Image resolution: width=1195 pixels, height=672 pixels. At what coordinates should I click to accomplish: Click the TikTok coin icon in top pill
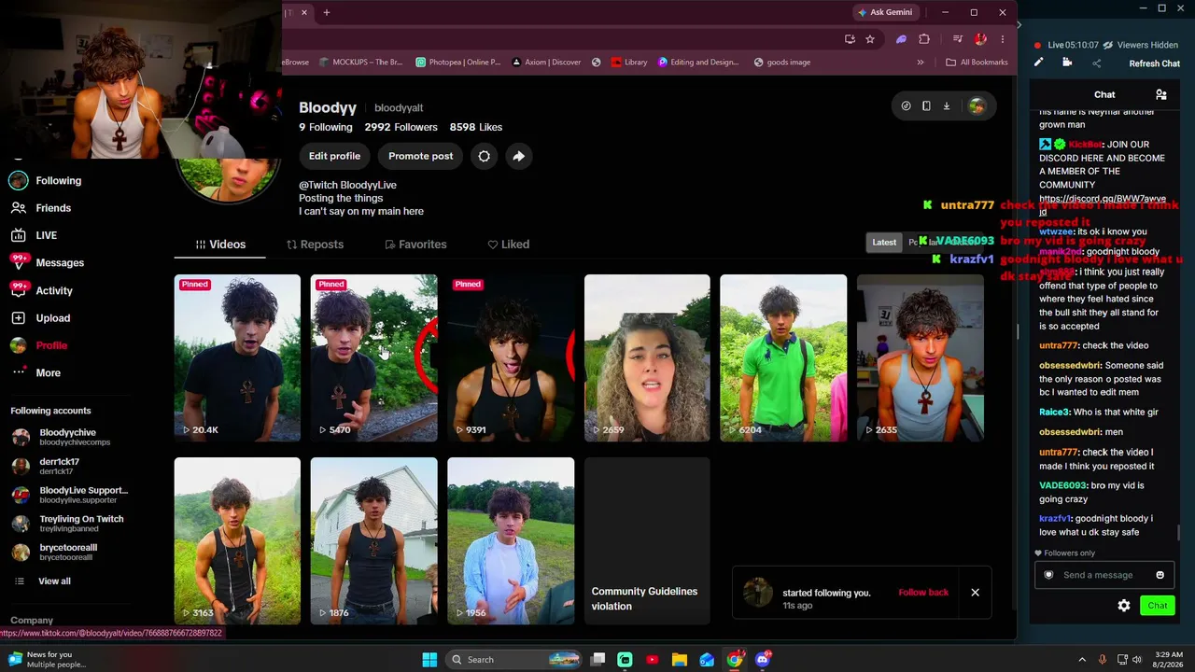[906, 106]
